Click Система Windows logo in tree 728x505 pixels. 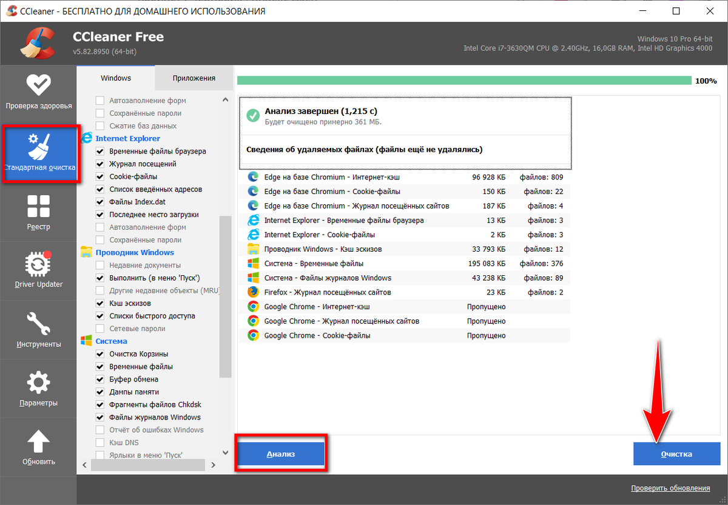(86, 341)
